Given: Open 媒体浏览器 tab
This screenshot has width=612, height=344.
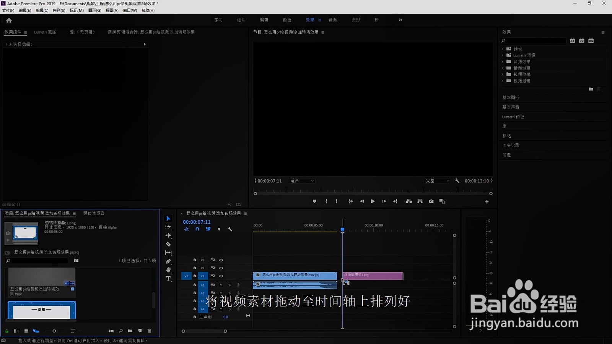Looking at the screenshot, I should [x=94, y=213].
